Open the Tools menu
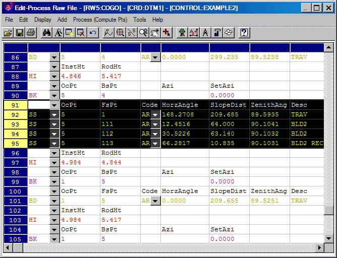Screen dimensions: 337x258 tap(139, 20)
